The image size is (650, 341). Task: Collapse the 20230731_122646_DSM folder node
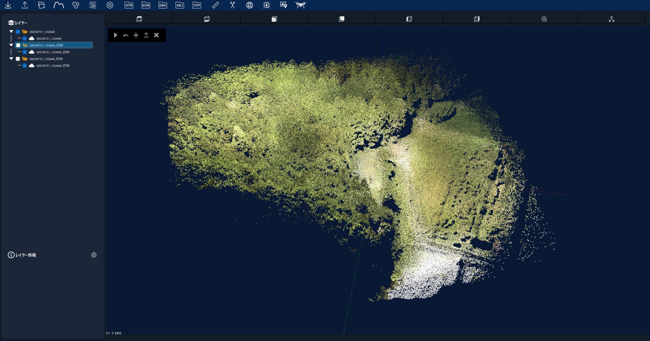[11, 45]
